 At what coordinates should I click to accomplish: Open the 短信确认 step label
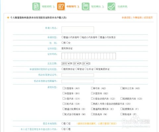tap(96, 6)
